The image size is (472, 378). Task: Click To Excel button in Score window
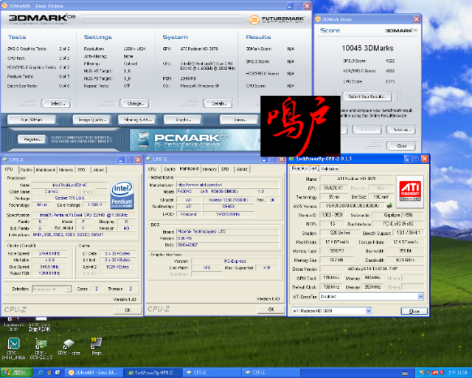pyautogui.click(x=368, y=130)
